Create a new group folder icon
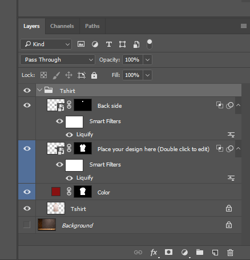This screenshot has height=260, width=250. 200,252
